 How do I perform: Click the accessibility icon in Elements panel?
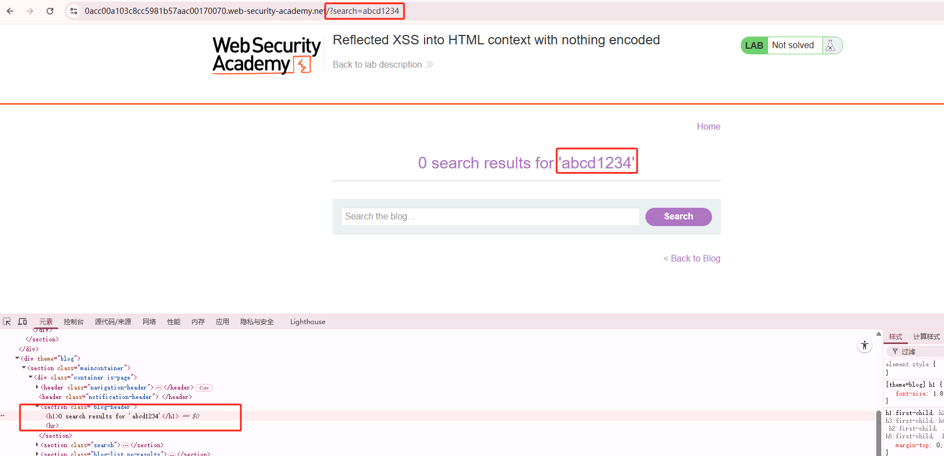click(x=865, y=345)
